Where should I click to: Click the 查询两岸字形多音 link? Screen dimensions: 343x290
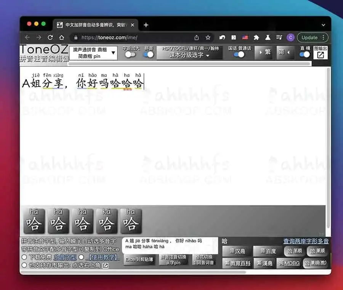click(306, 241)
